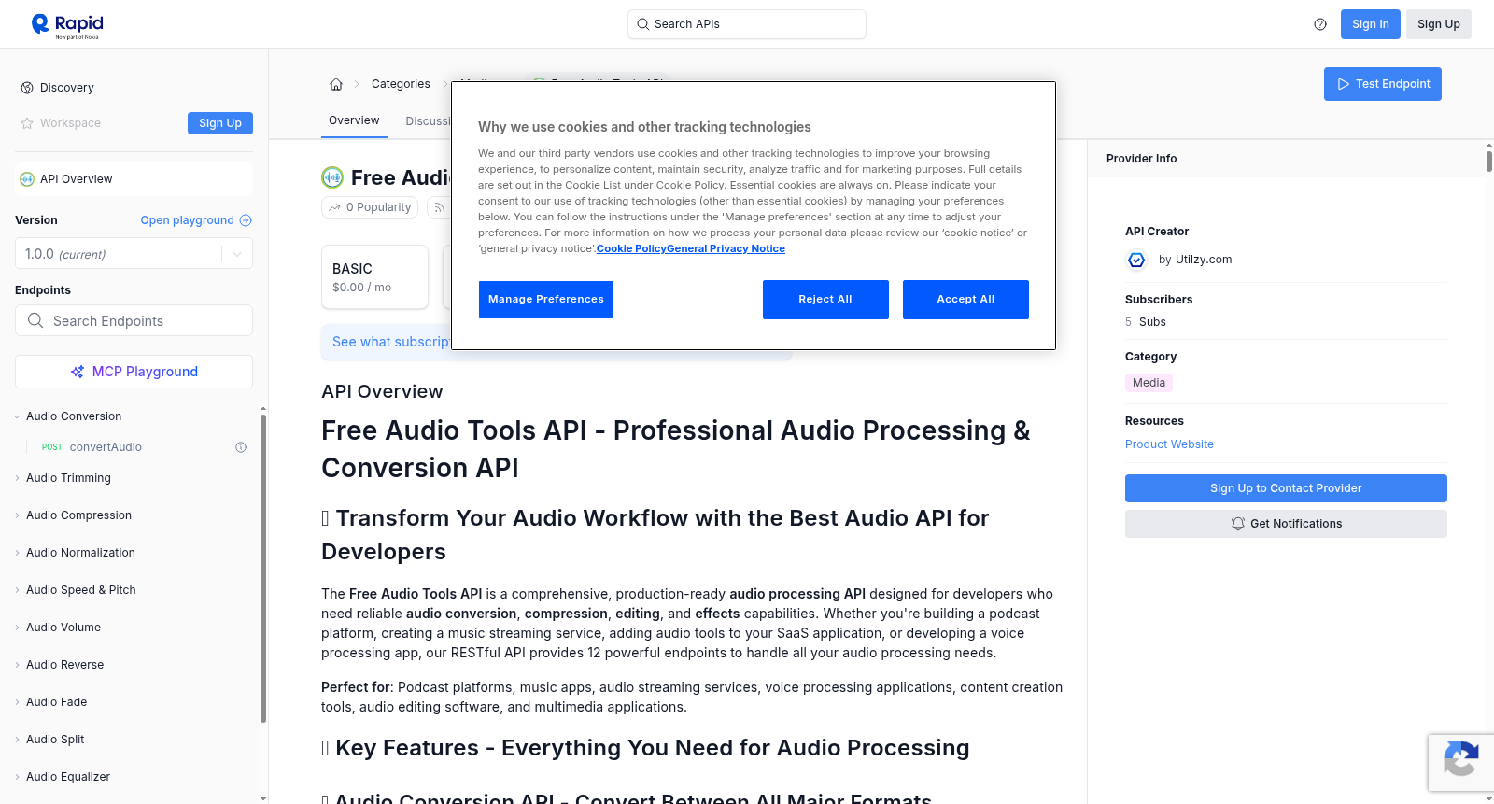The height and width of the screenshot is (804, 1494).
Task: Click the search magnifier icon in Search APIs
Action: click(642, 24)
